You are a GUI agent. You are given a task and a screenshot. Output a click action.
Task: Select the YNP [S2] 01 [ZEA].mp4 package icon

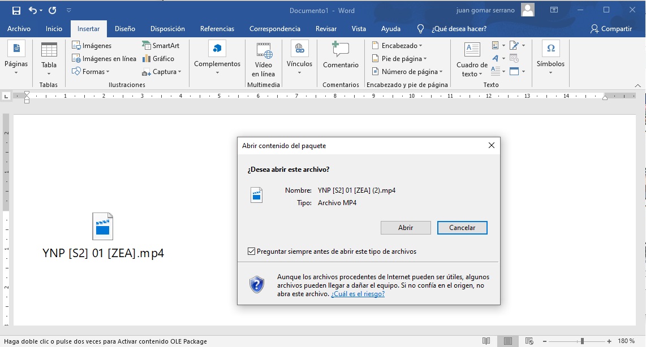(x=102, y=225)
